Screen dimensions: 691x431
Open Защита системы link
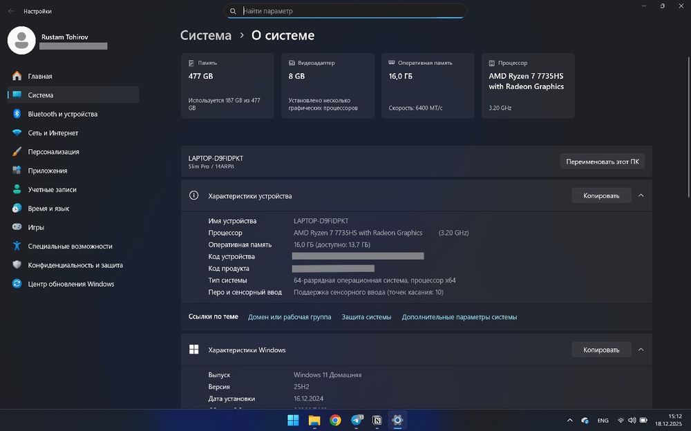click(366, 317)
